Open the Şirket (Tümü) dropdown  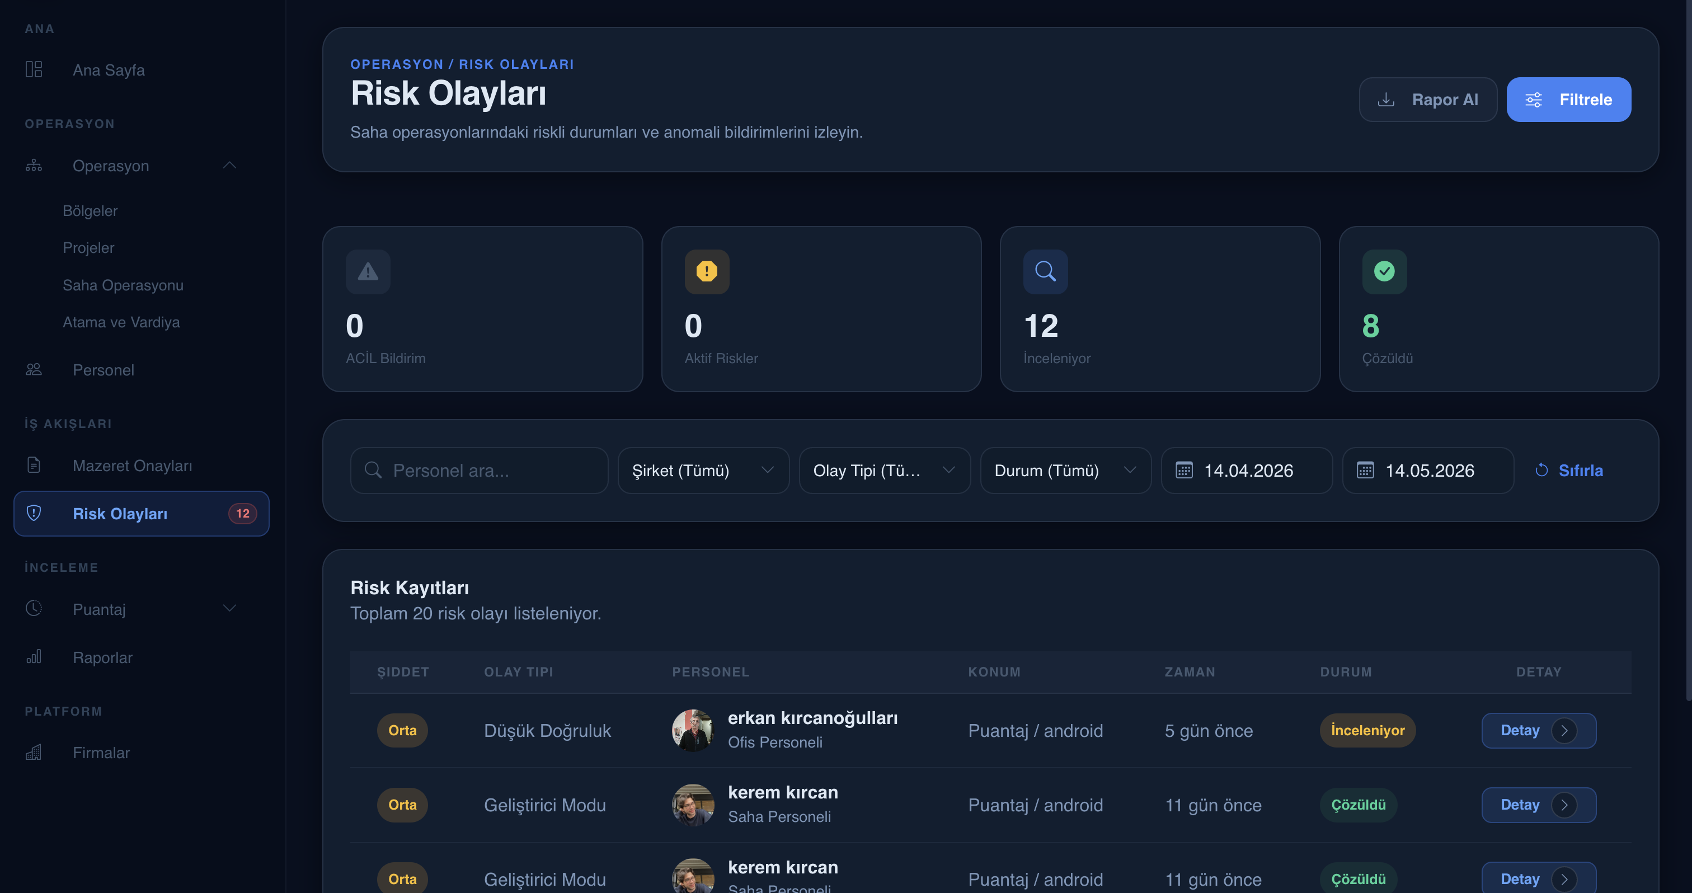(703, 470)
